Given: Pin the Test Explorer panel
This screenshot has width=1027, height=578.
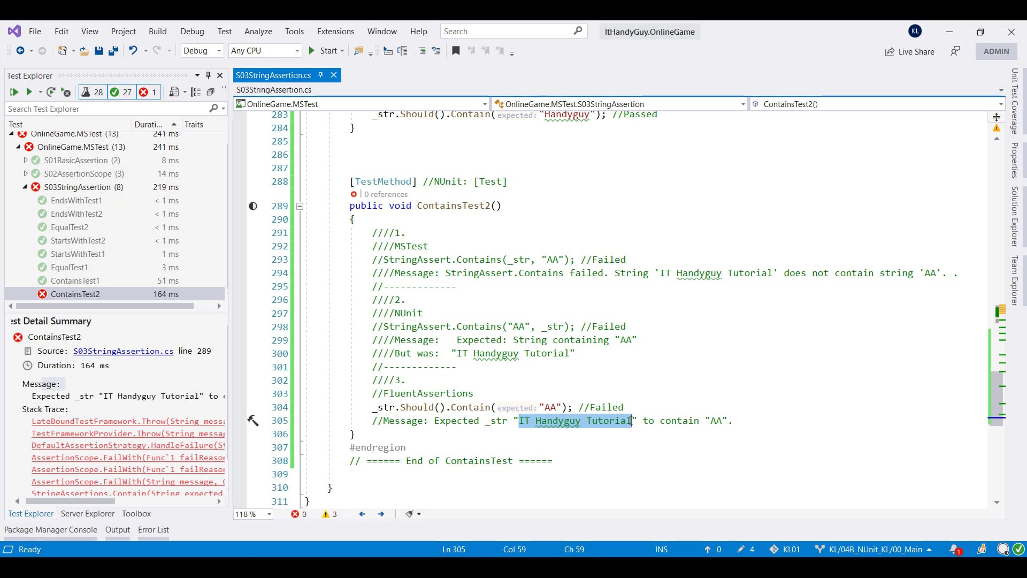Looking at the screenshot, I should coord(209,75).
